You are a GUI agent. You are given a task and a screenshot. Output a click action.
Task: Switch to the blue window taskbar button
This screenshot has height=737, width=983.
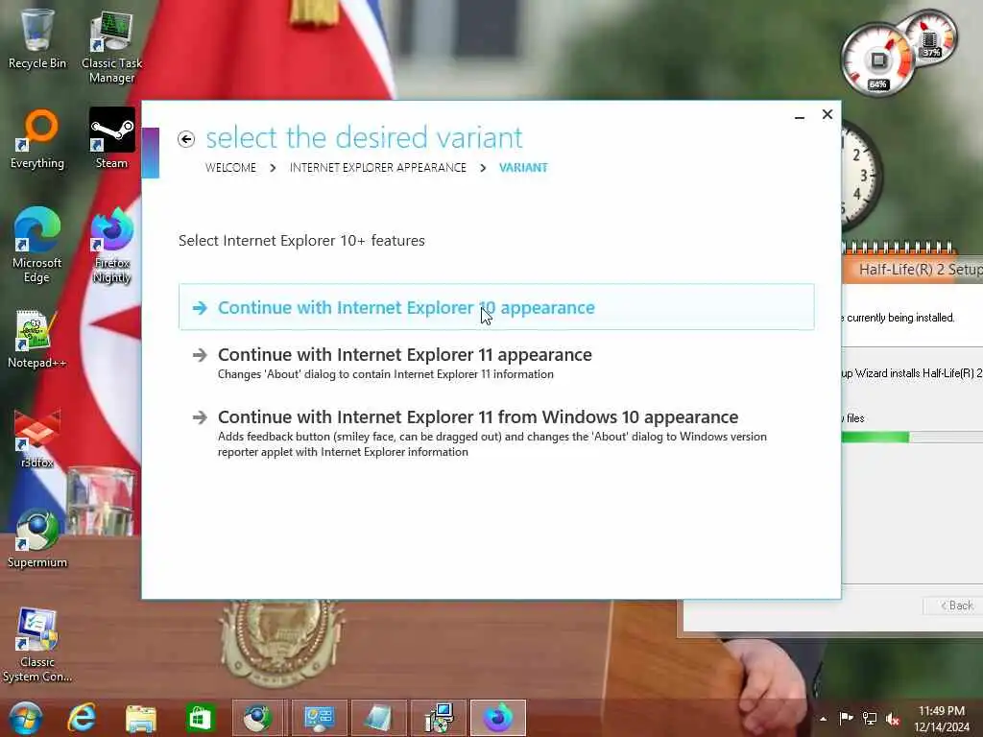[378, 718]
